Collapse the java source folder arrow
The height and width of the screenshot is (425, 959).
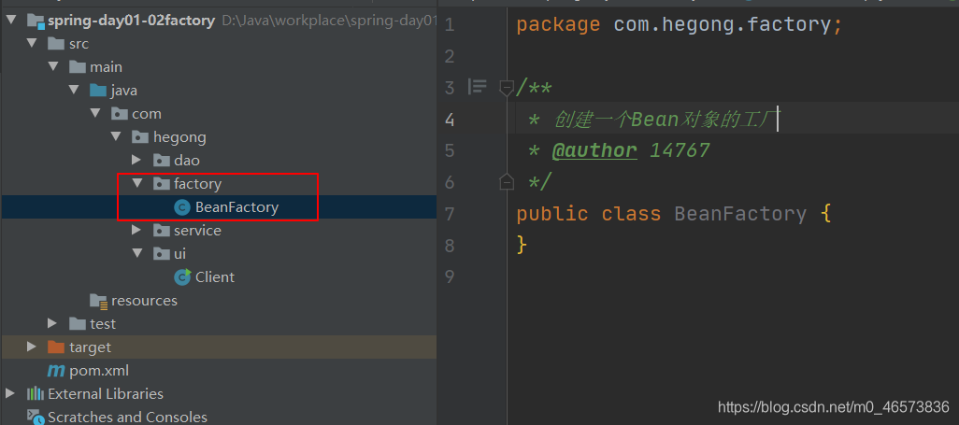pos(74,91)
